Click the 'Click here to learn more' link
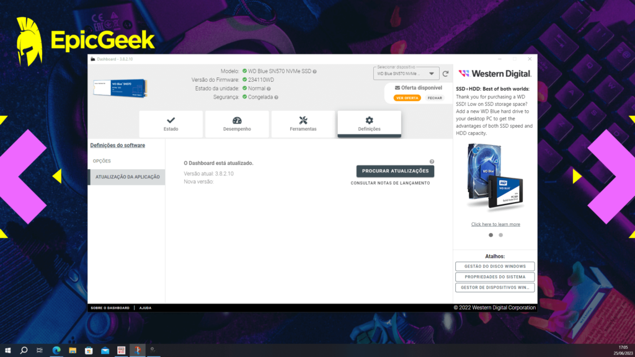 [x=495, y=224]
